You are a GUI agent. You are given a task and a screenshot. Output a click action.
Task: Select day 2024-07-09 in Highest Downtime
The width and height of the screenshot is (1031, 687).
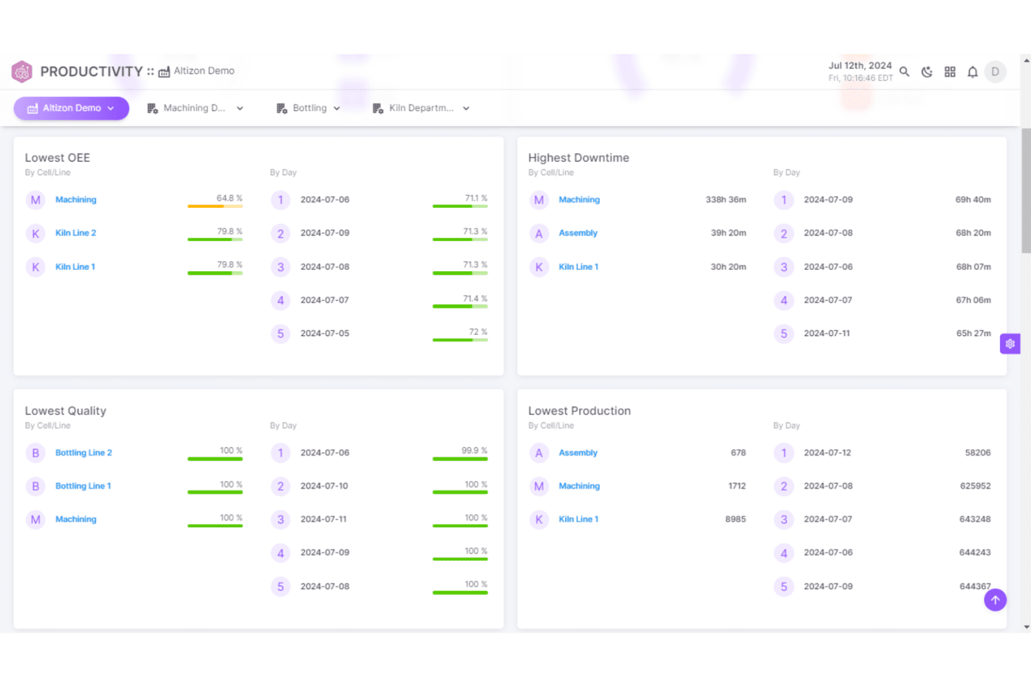pos(828,200)
